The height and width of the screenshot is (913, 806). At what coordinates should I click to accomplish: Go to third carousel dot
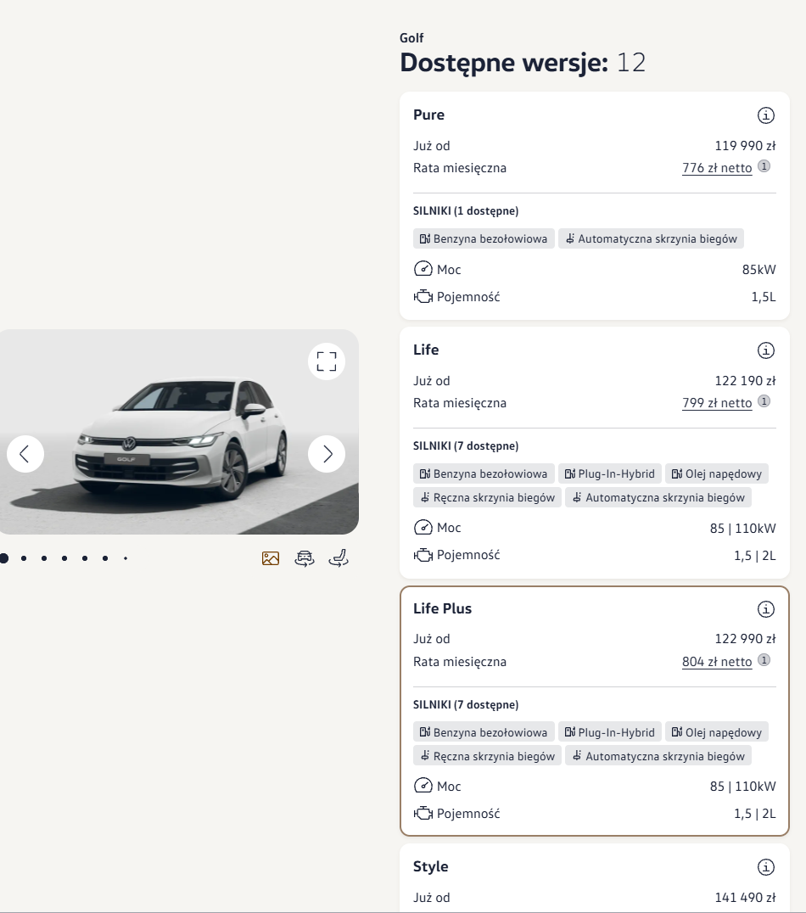pyautogui.click(x=44, y=558)
